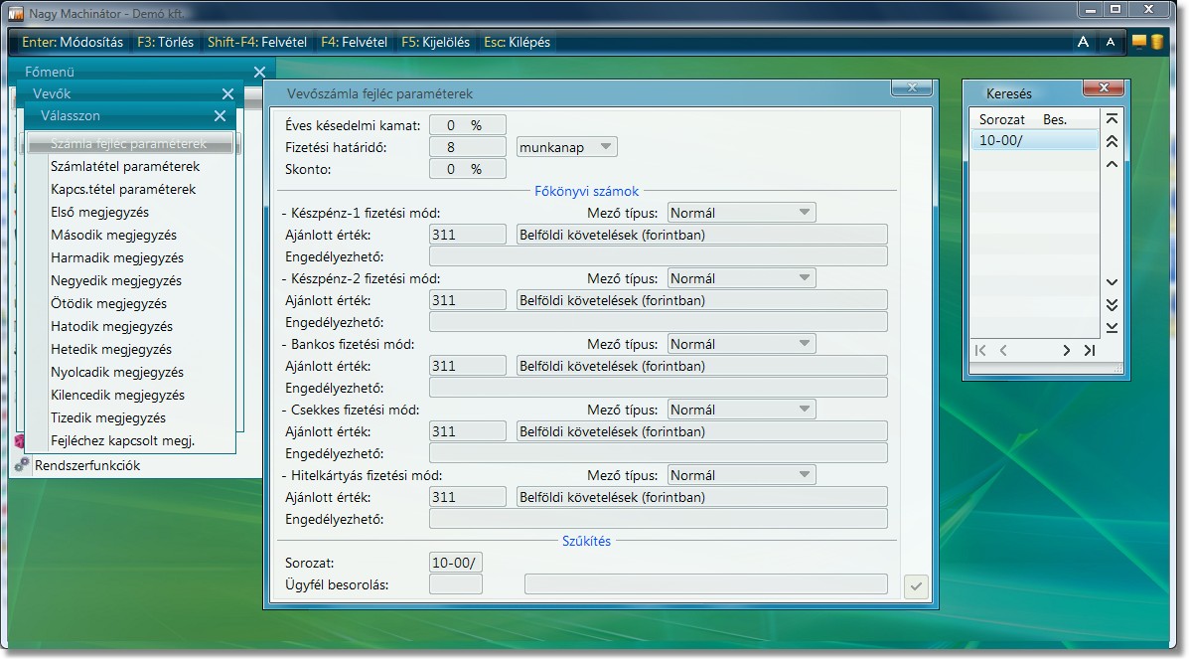Image resolution: width=1189 pixels, height=661 pixels.
Task: Open the munkanap payment term dropdown
Action: tap(567, 147)
